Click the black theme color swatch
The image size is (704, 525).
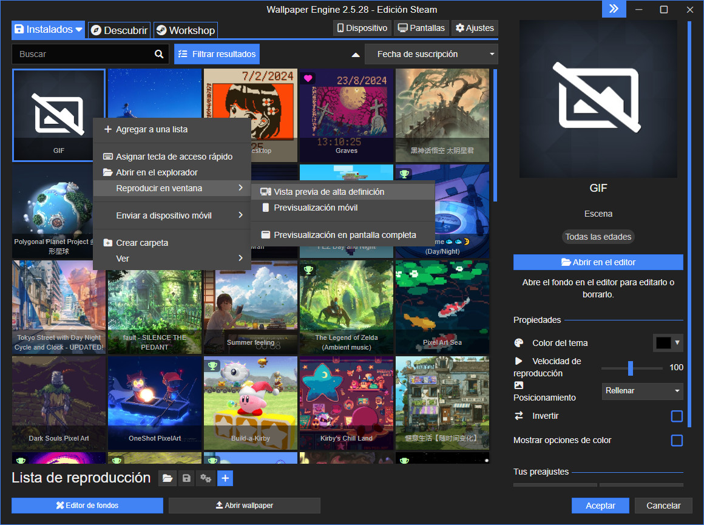pyautogui.click(x=663, y=343)
